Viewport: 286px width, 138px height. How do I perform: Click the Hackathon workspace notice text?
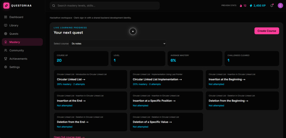click(90, 18)
